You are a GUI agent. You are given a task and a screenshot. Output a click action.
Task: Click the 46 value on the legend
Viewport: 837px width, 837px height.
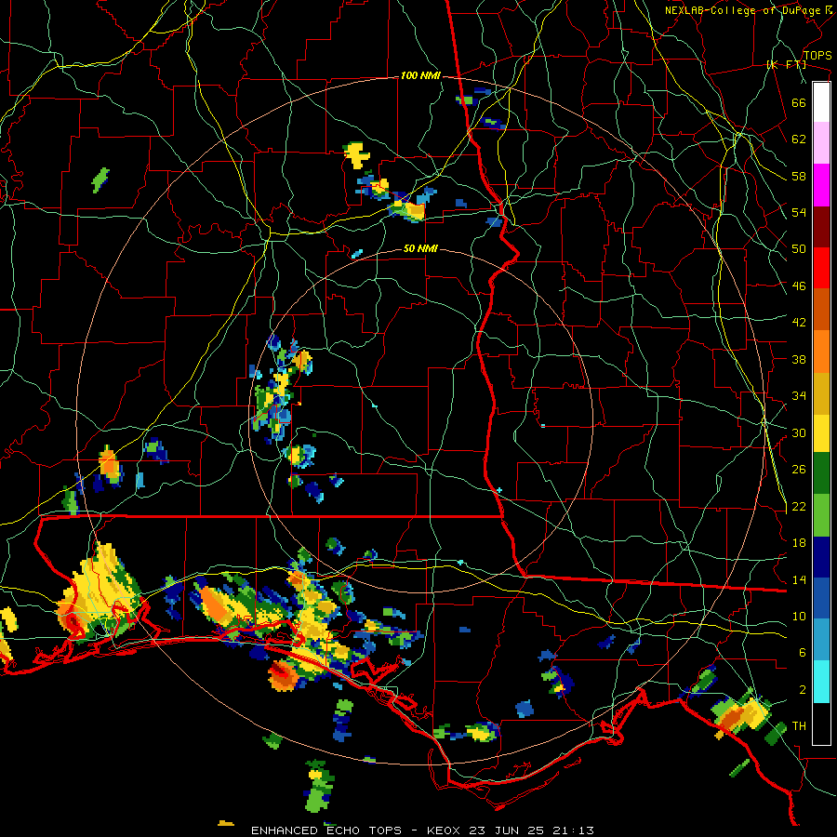pos(799,286)
